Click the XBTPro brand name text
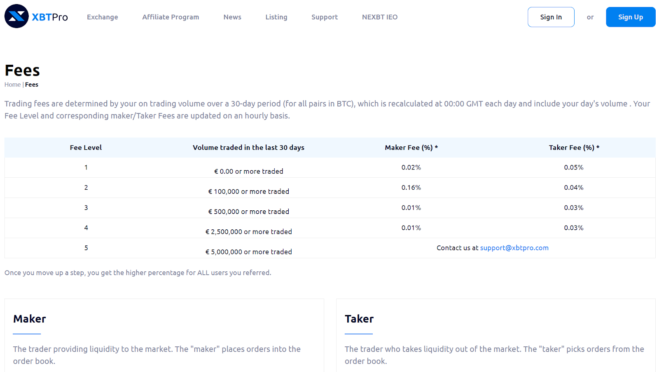 (50, 17)
